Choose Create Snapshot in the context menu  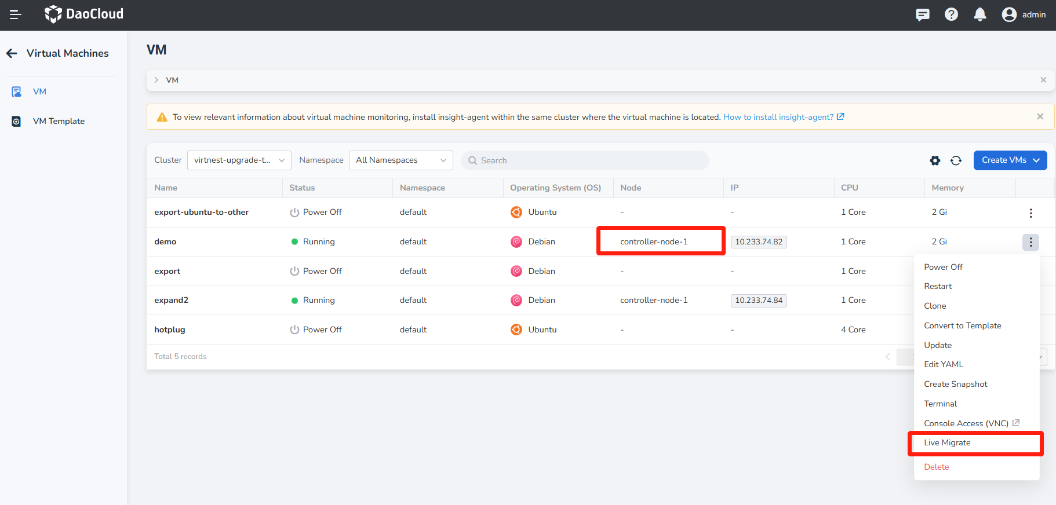pos(955,384)
